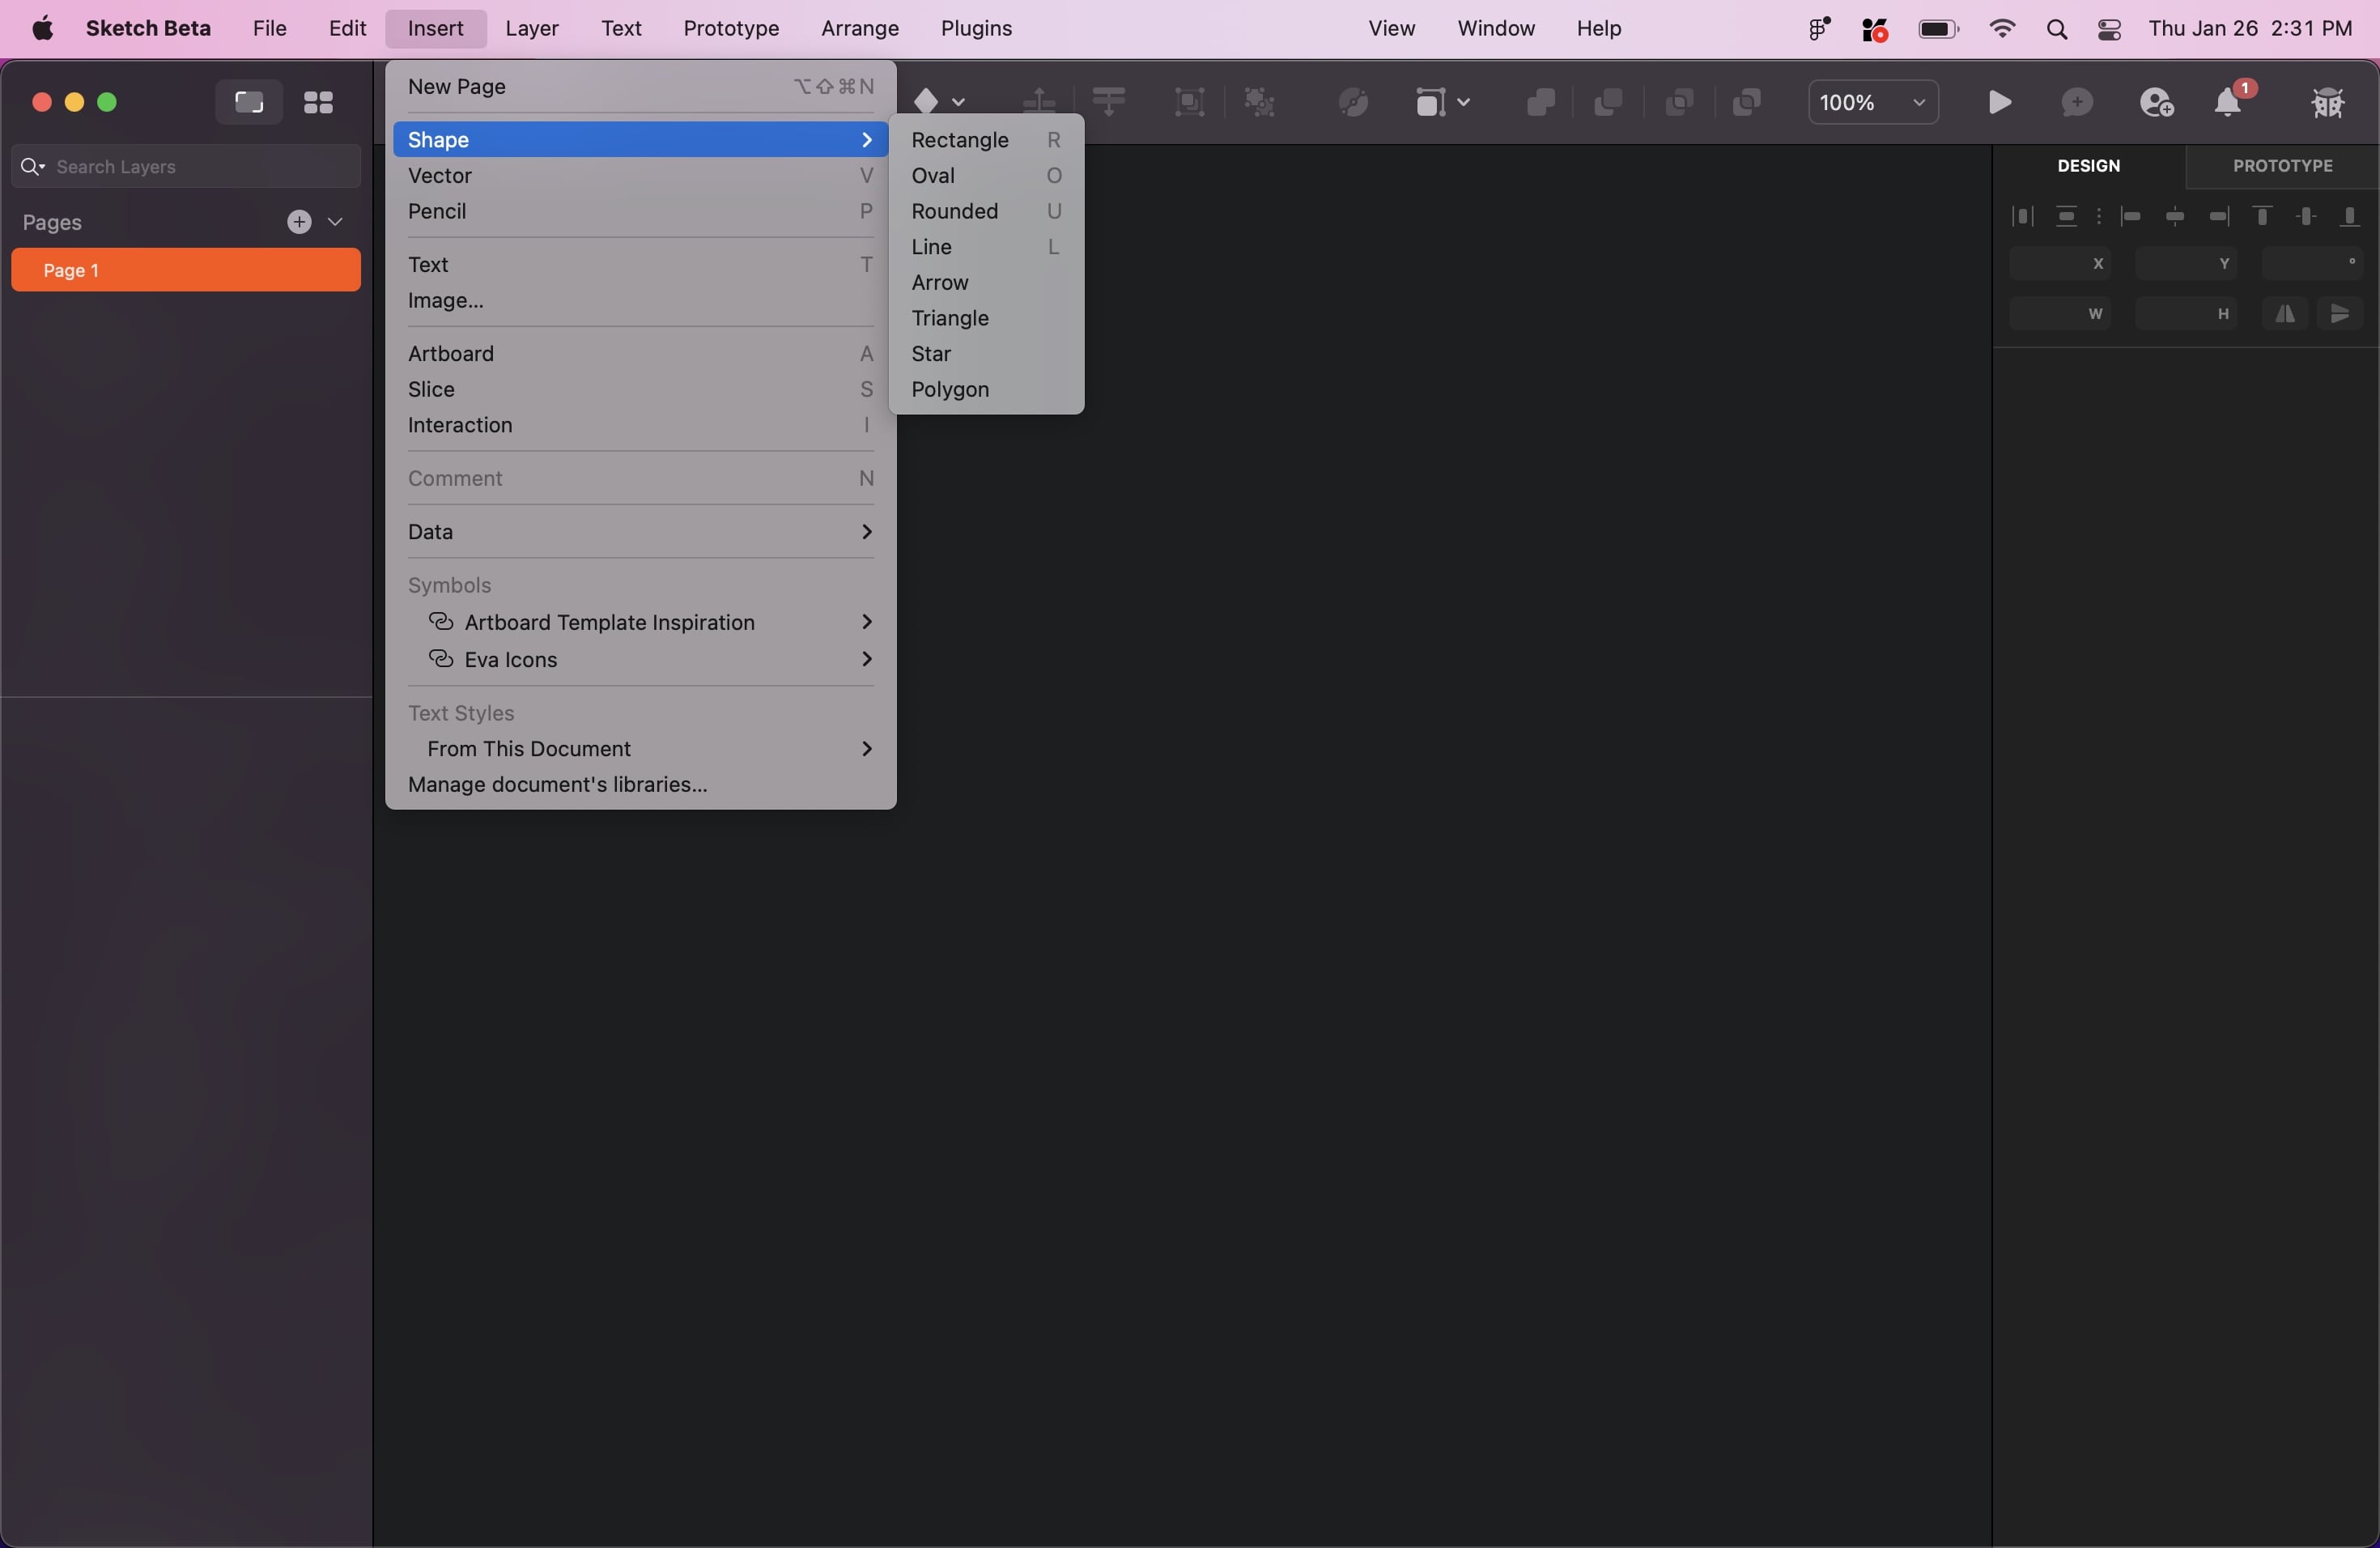2380x1548 pixels.
Task: Click Manage document's libraries…
Action: [x=557, y=785]
